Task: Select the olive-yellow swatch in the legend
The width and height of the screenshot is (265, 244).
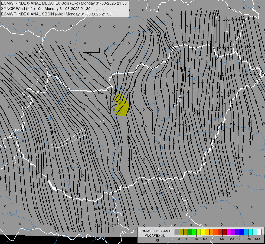Action: [181, 232]
